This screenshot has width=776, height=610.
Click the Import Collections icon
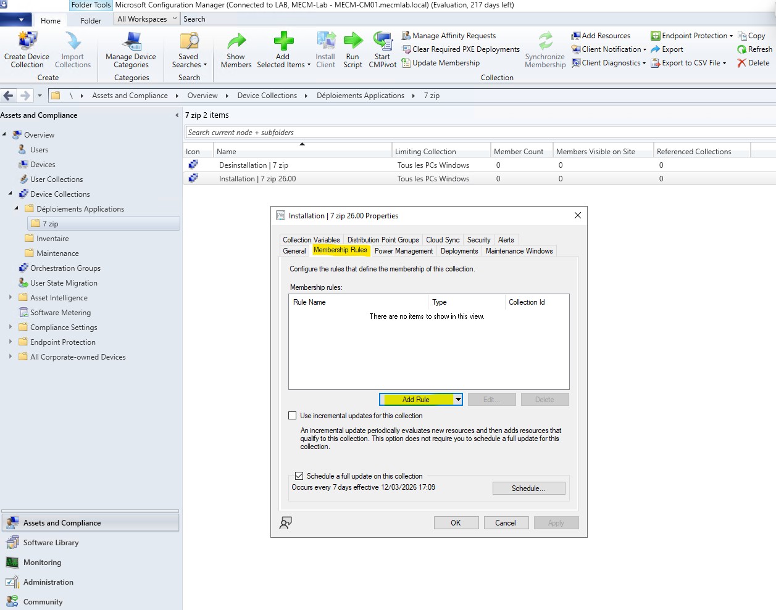(73, 49)
